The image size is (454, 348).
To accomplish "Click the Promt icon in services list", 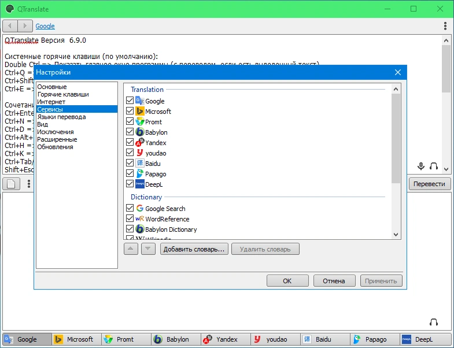I will [139, 121].
